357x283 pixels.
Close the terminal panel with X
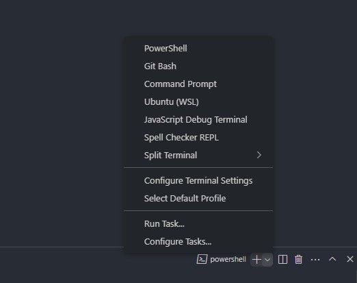click(350, 259)
